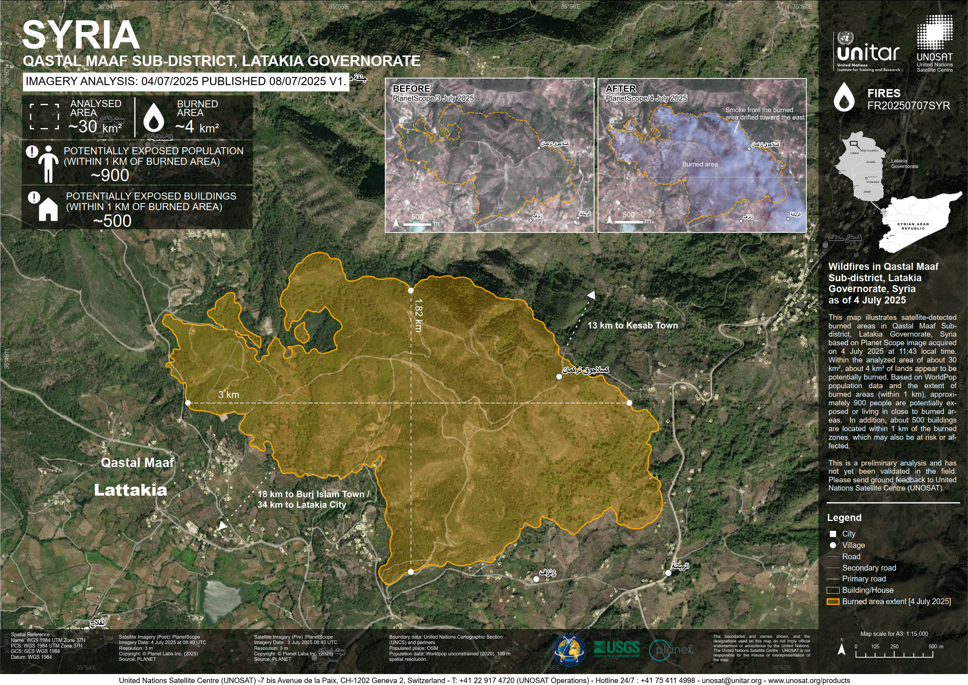Click the BEFORE PlanetScope image thumbnail
968x685 pixels.
[489, 155]
